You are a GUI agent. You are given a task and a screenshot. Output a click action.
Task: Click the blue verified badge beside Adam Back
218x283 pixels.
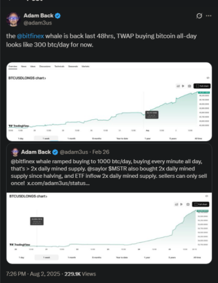point(58,16)
